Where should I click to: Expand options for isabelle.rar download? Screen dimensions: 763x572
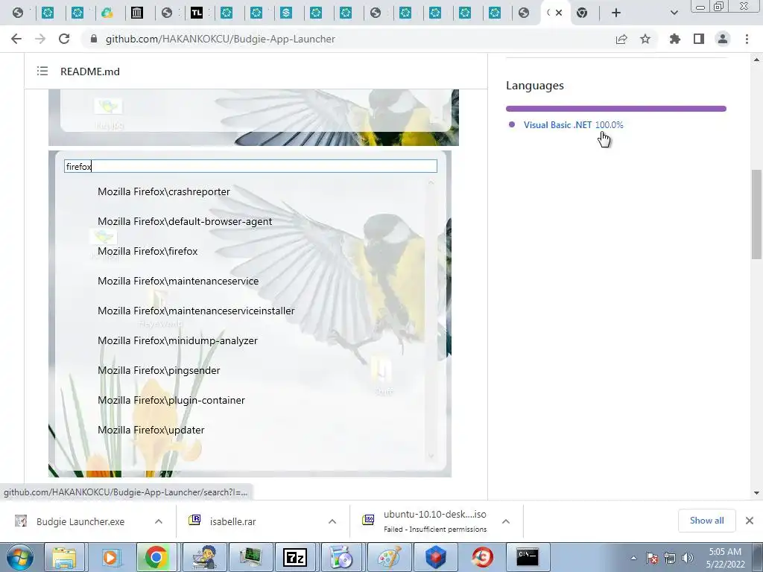click(x=332, y=521)
